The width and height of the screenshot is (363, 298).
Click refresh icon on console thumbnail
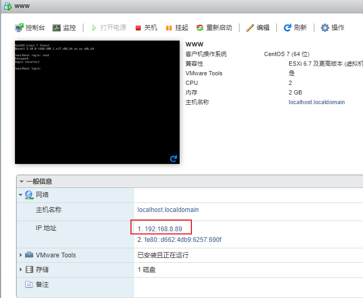tap(173, 159)
